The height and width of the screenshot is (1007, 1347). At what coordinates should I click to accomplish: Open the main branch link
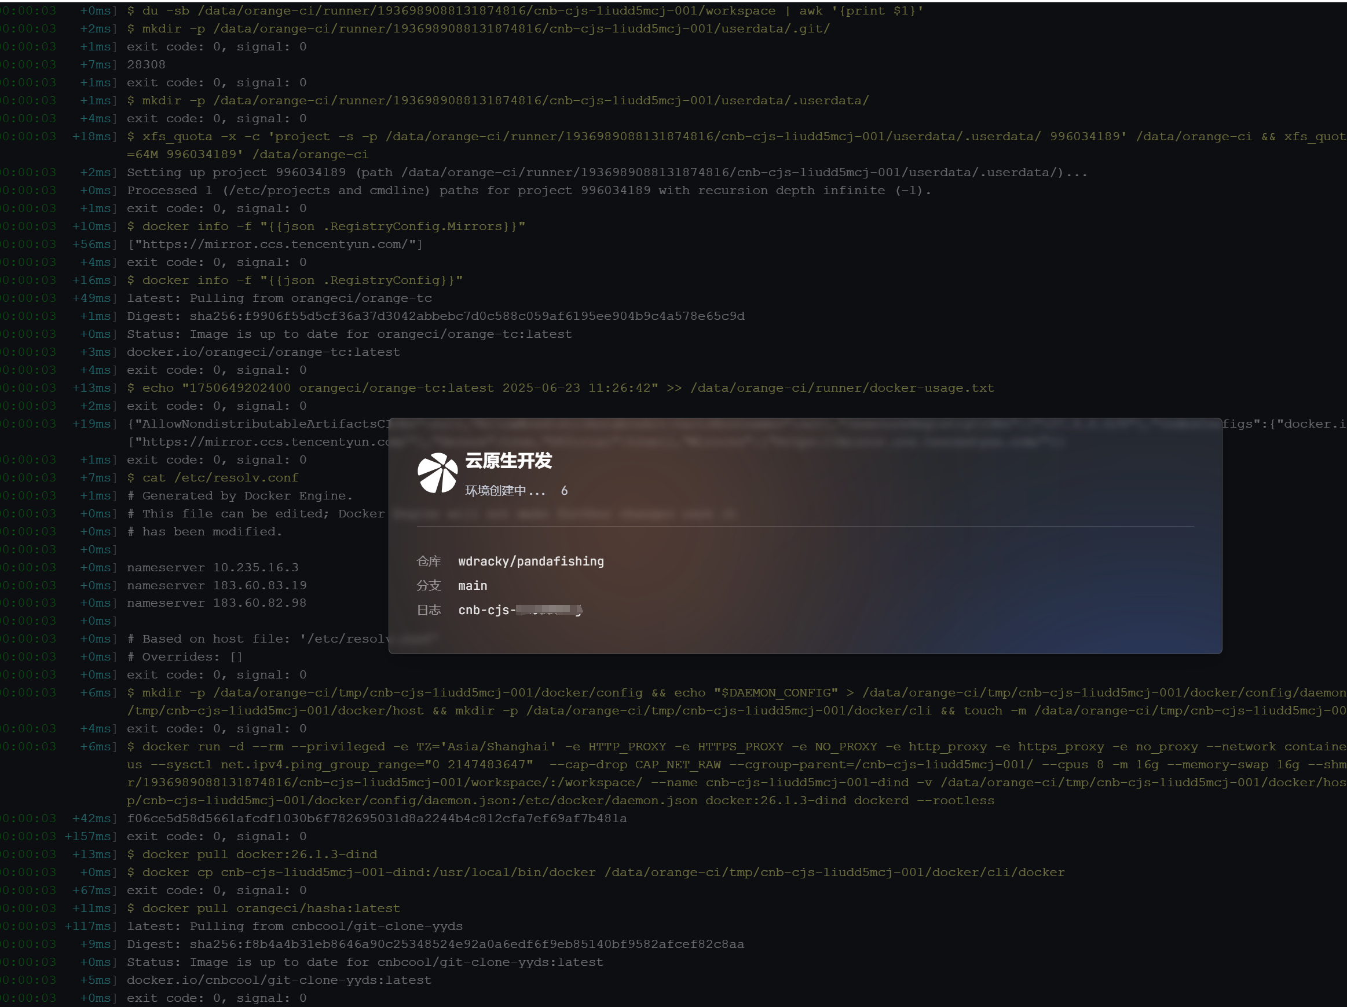(472, 585)
